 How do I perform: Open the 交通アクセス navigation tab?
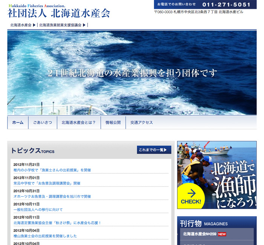pyautogui.click(x=141, y=122)
